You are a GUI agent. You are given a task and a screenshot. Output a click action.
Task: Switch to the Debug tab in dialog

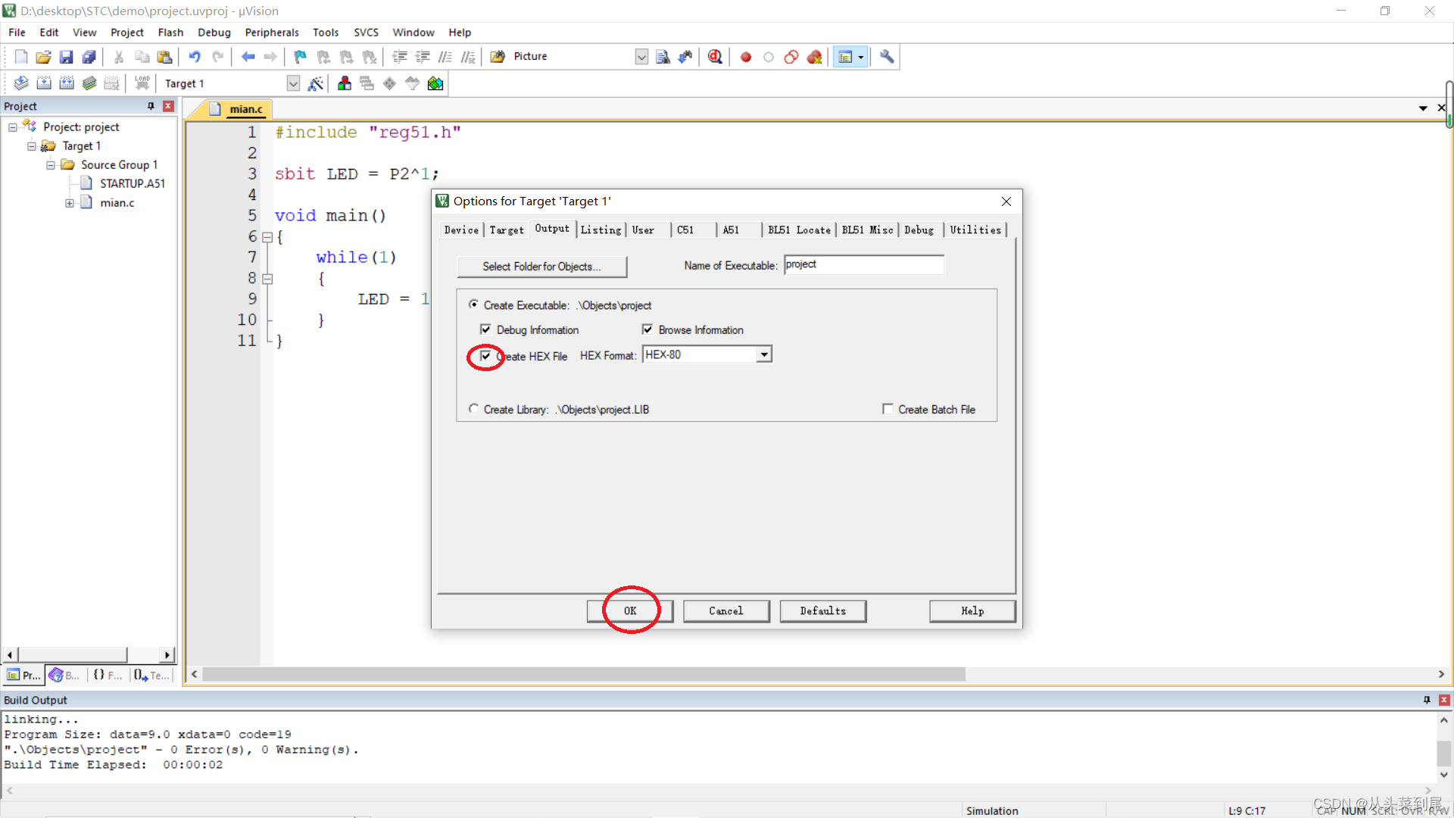[x=919, y=230]
